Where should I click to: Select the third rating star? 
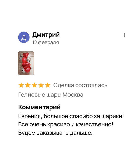34,85
